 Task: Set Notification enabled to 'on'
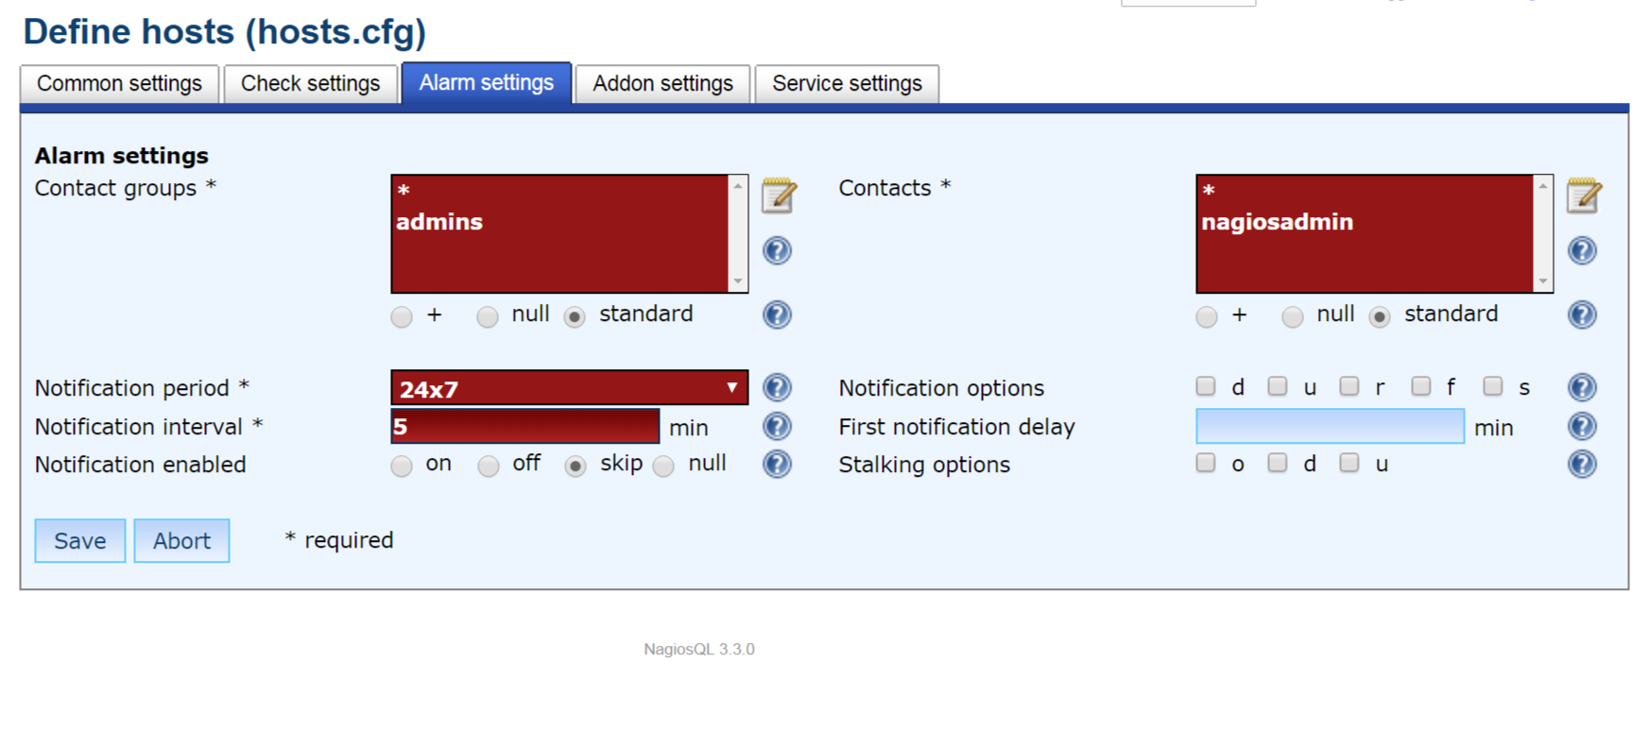(x=402, y=466)
